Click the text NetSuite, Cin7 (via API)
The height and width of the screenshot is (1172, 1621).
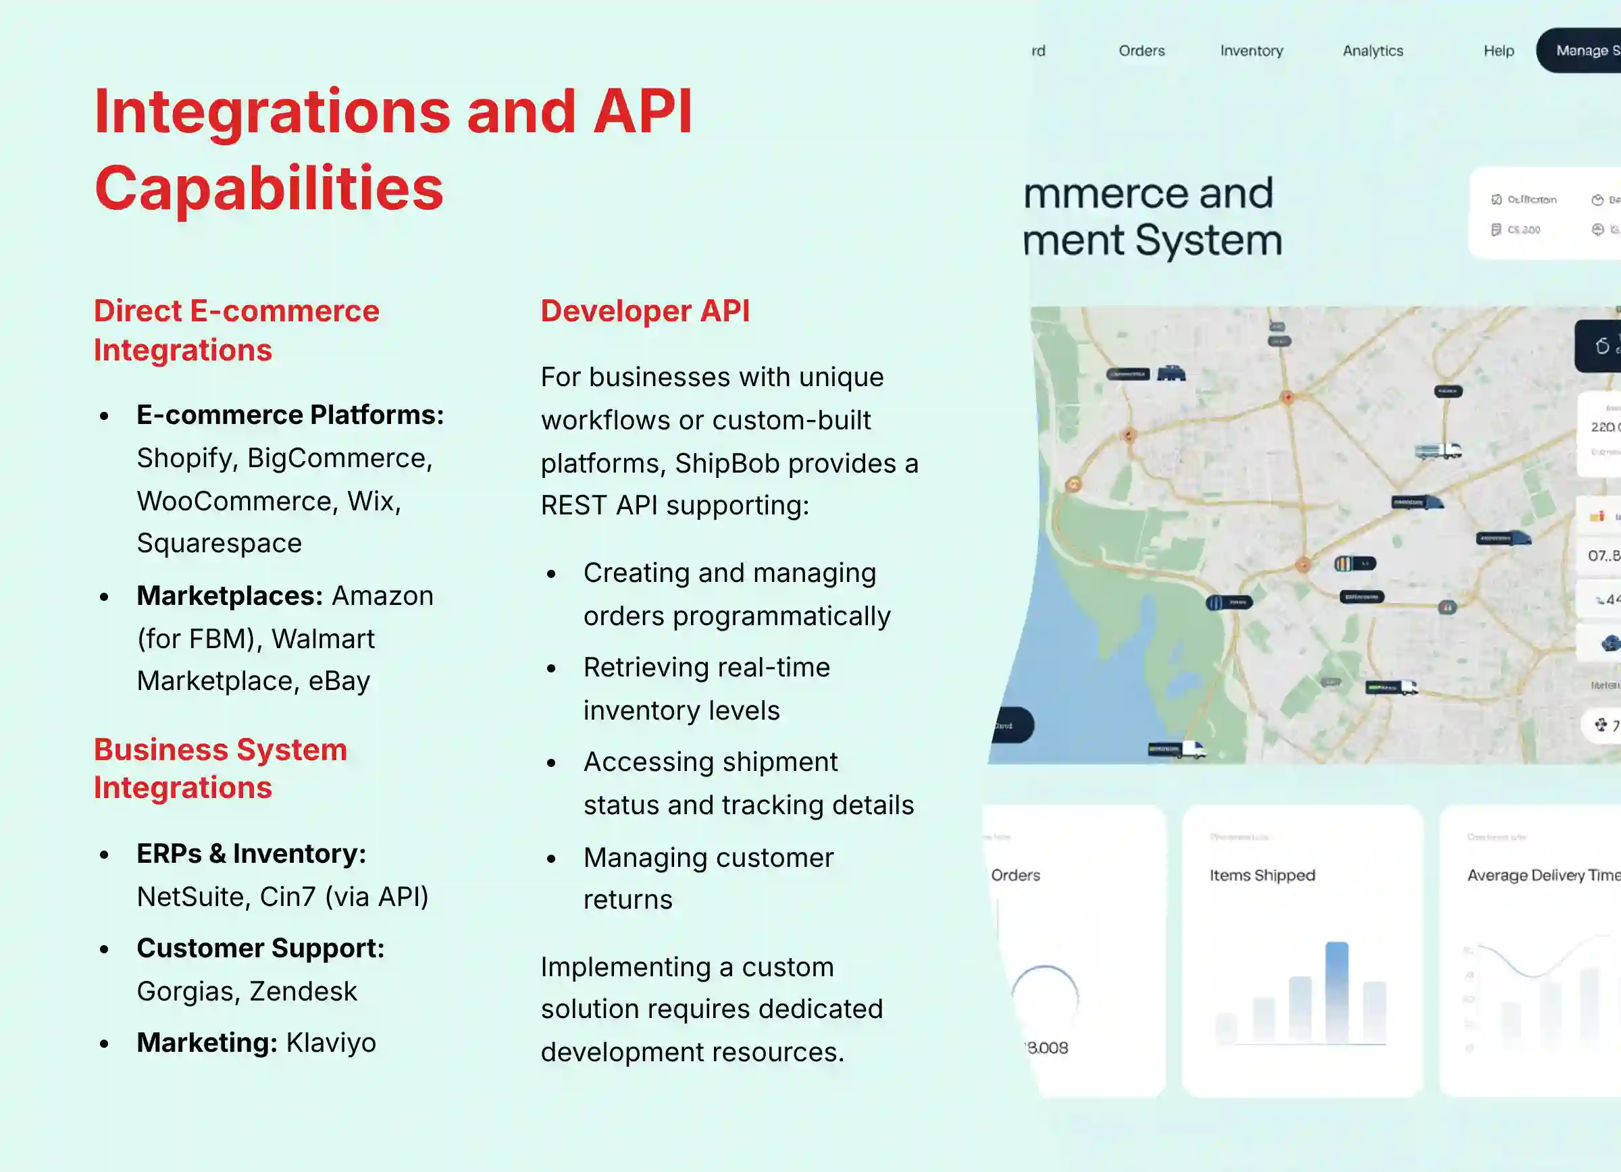tap(283, 897)
